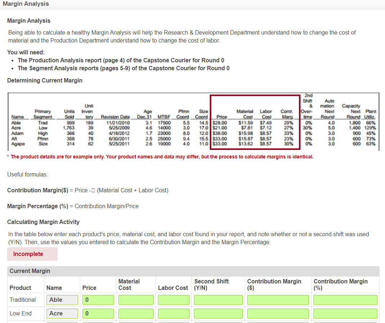Click the Second Shift field for Traditional

point(218,300)
